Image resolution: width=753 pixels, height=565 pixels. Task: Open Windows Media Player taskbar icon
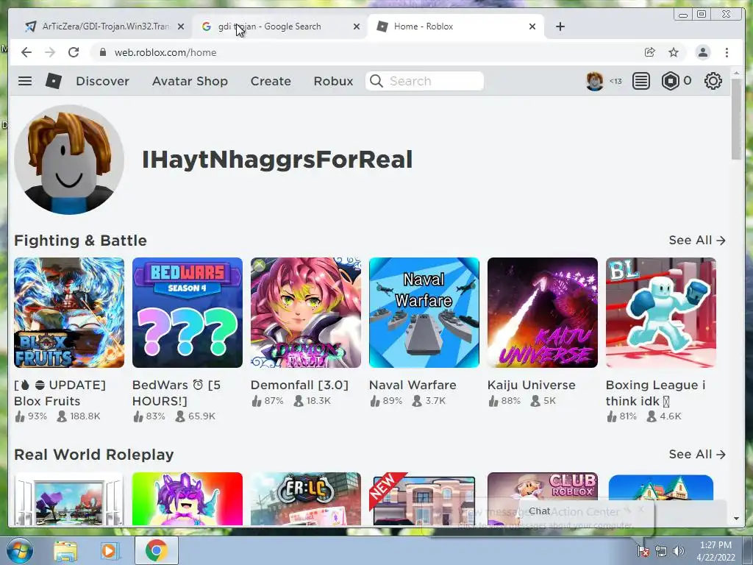point(110,550)
